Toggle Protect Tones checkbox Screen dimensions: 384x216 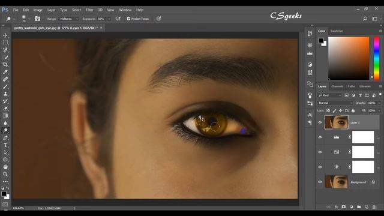point(128,19)
